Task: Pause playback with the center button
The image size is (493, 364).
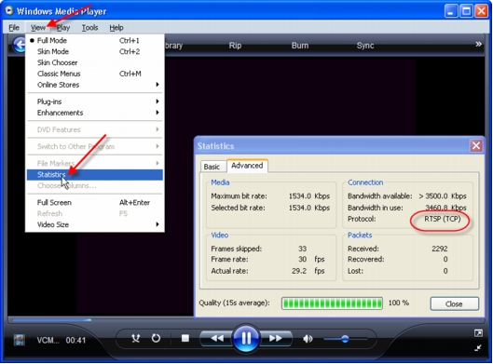Action: [246, 338]
